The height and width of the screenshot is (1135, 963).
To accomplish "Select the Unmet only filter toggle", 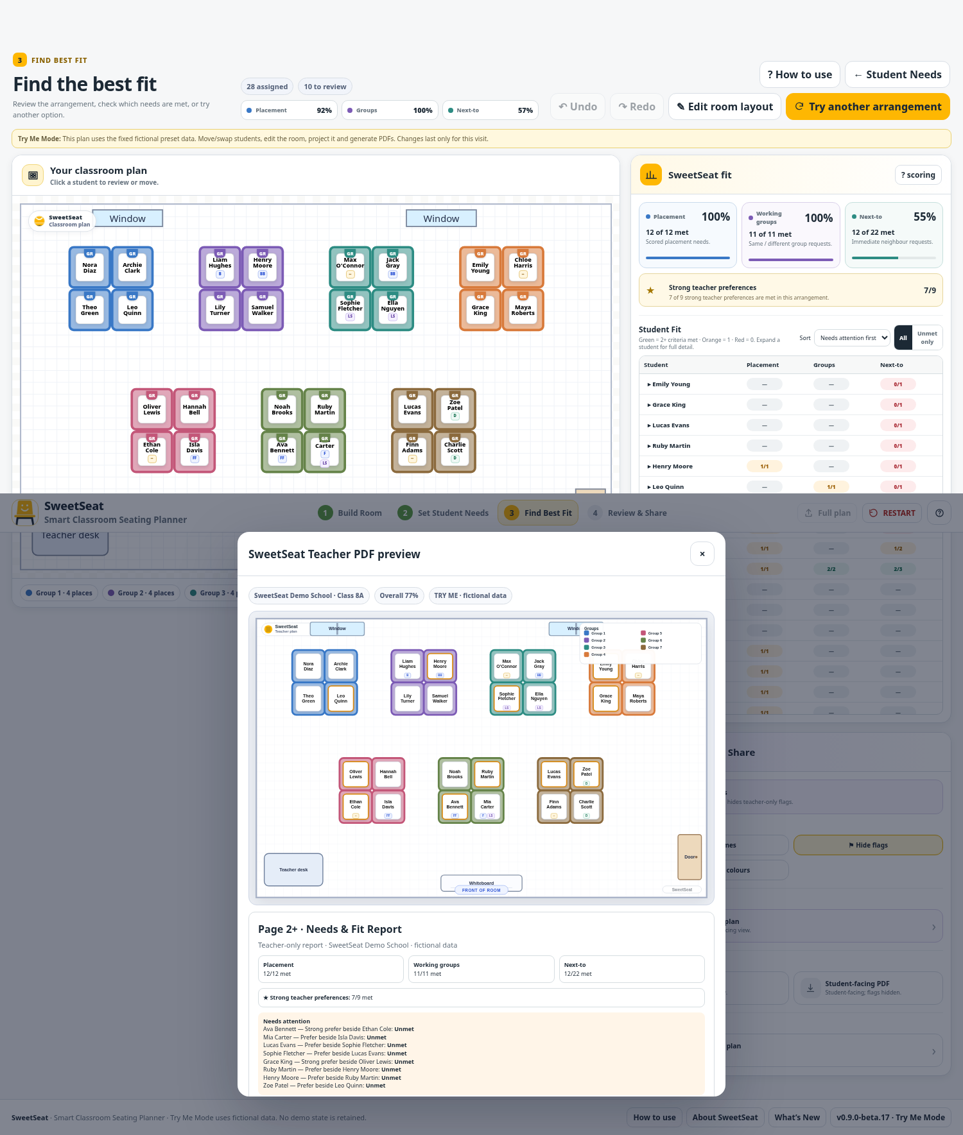I will (x=927, y=337).
